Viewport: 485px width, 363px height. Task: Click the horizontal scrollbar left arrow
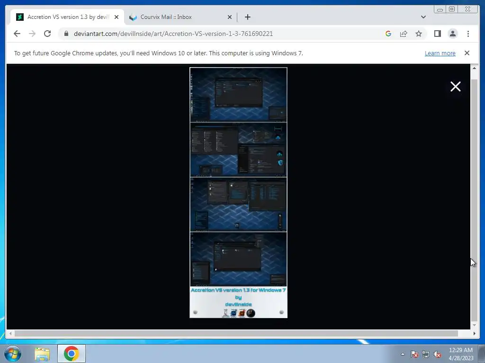click(10, 333)
